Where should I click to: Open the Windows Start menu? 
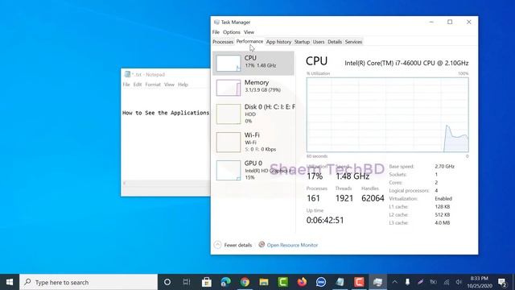click(10, 282)
